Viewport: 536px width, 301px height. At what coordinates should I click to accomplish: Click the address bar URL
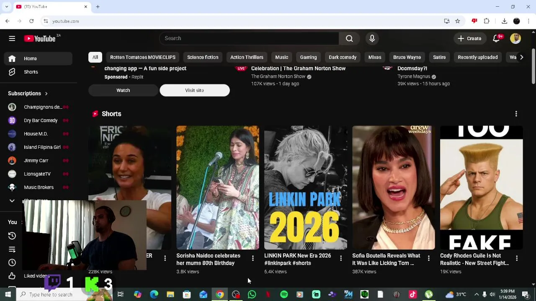(x=66, y=21)
